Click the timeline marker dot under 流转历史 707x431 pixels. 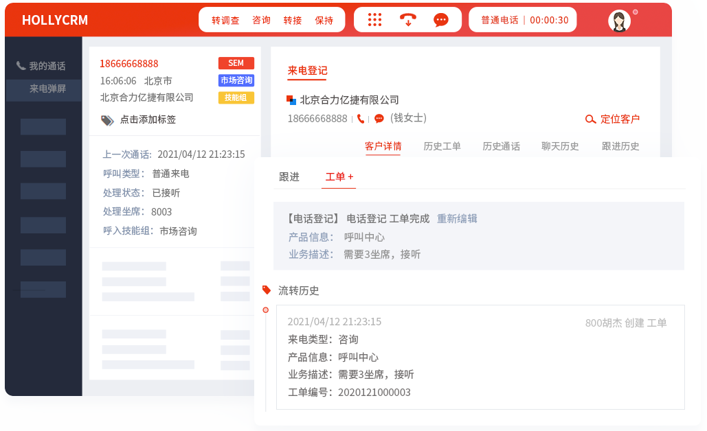pos(266,310)
